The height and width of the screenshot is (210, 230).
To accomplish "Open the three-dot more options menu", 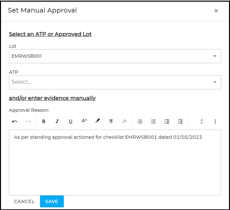I will pyautogui.click(x=215, y=121).
